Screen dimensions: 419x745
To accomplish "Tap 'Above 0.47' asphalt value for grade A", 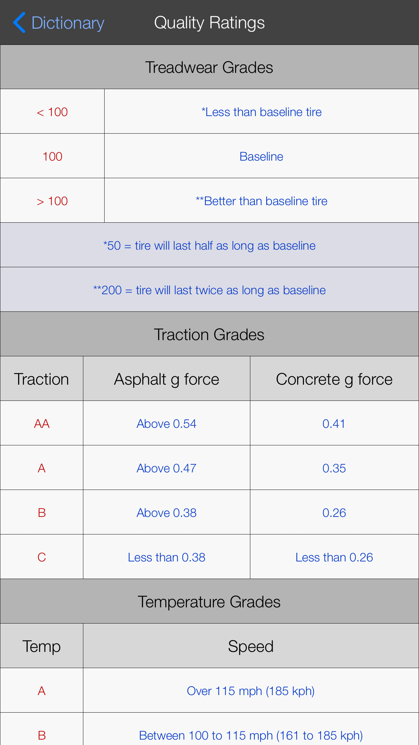I will click(166, 468).
